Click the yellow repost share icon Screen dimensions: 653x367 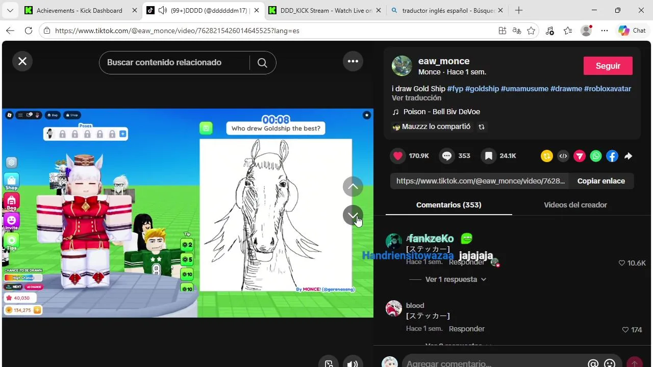(547, 156)
